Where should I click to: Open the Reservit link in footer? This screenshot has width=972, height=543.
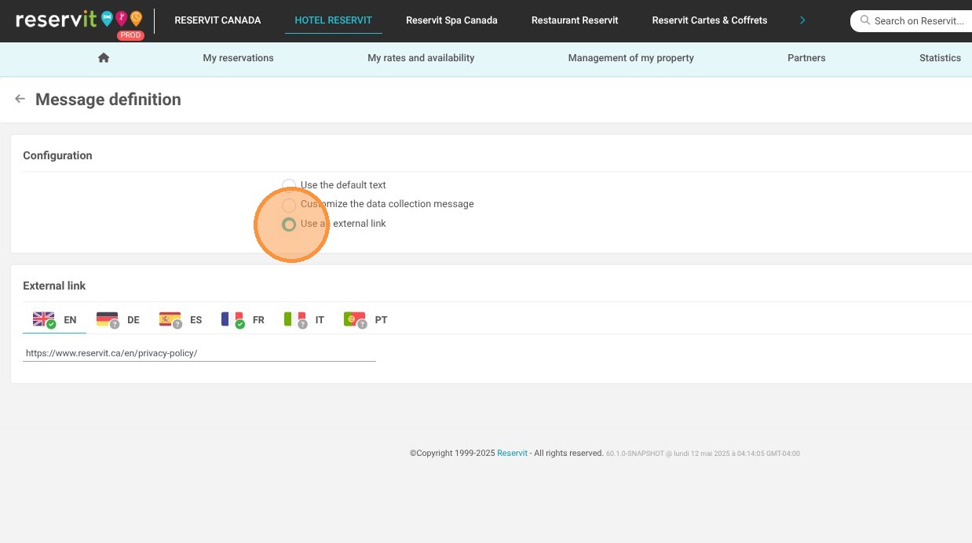512,453
